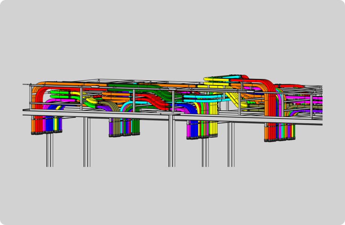This screenshot has width=345, height=225.
Task: Select the rightmost hanging cable bundle drop
Action: (x=279, y=132)
